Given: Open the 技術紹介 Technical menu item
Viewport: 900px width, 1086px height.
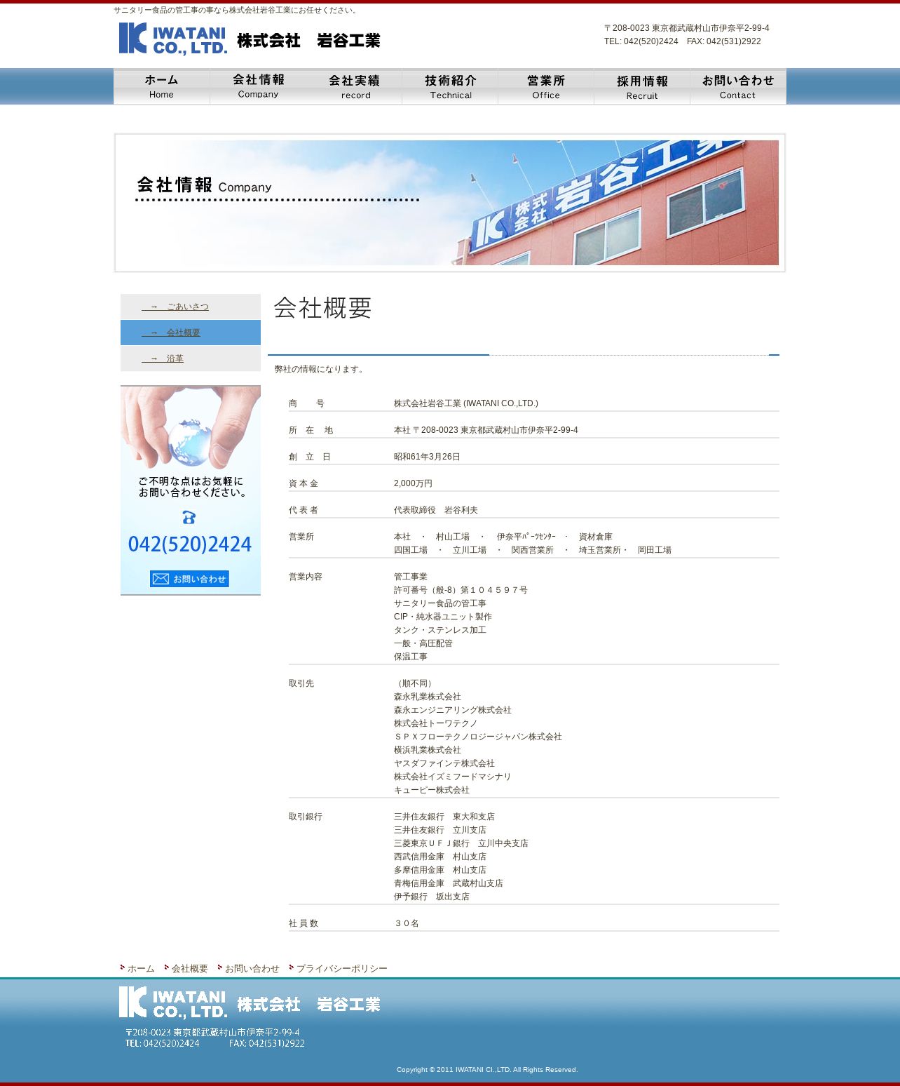Looking at the screenshot, I should click(450, 86).
